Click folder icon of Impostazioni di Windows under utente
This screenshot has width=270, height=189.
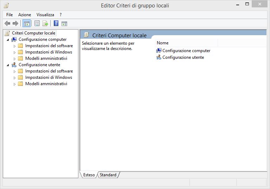[20, 77]
